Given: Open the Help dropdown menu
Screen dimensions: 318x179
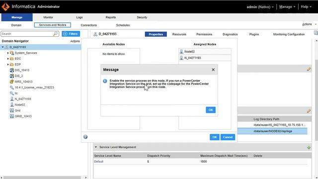Looking at the screenshot, I should 306,7.
